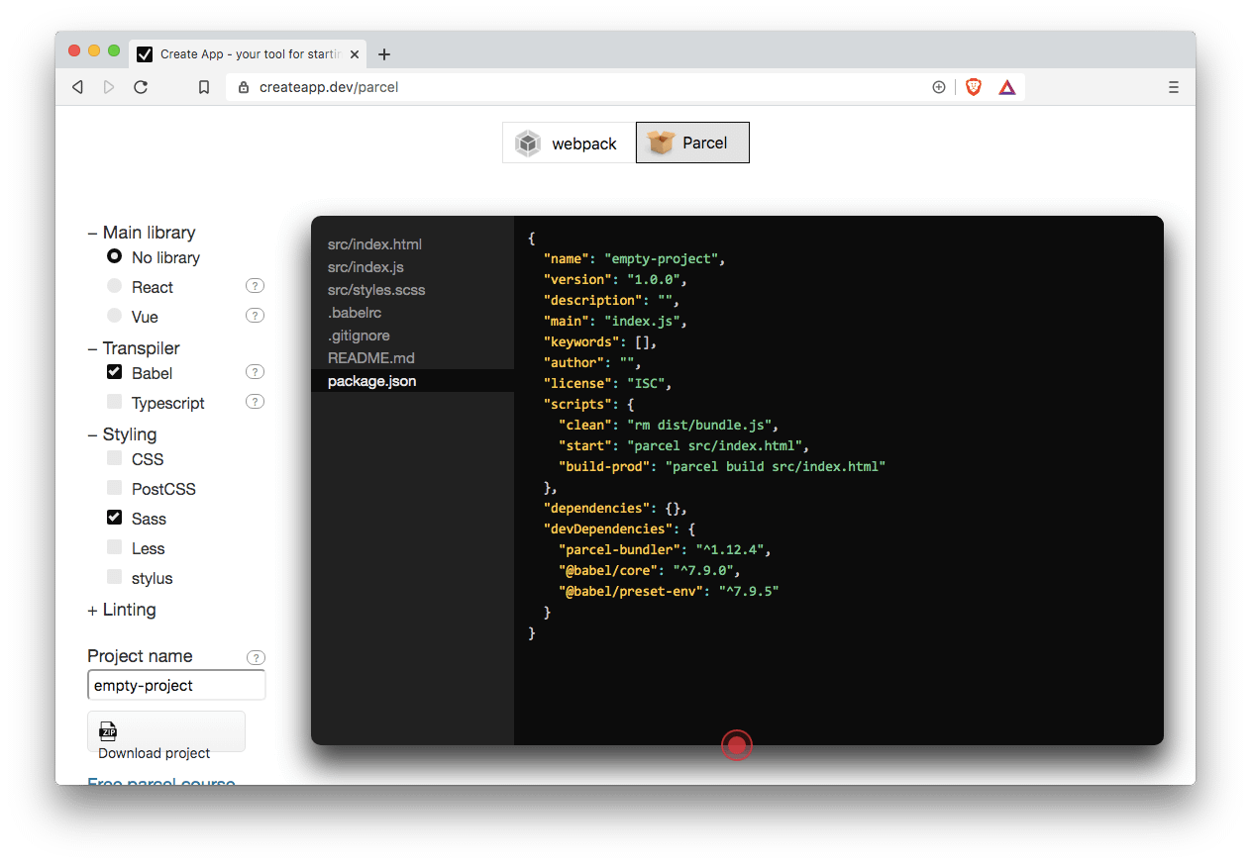Open the Free parcel course link
This screenshot has height=864, width=1251.
click(160, 782)
